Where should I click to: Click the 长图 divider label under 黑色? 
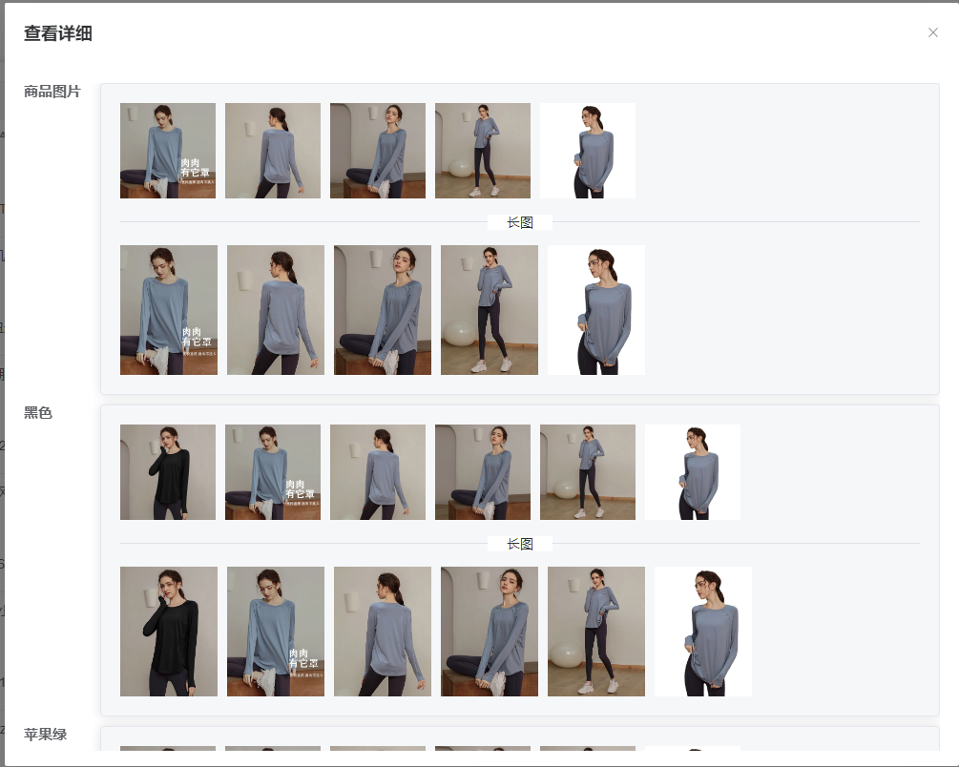[x=520, y=544]
